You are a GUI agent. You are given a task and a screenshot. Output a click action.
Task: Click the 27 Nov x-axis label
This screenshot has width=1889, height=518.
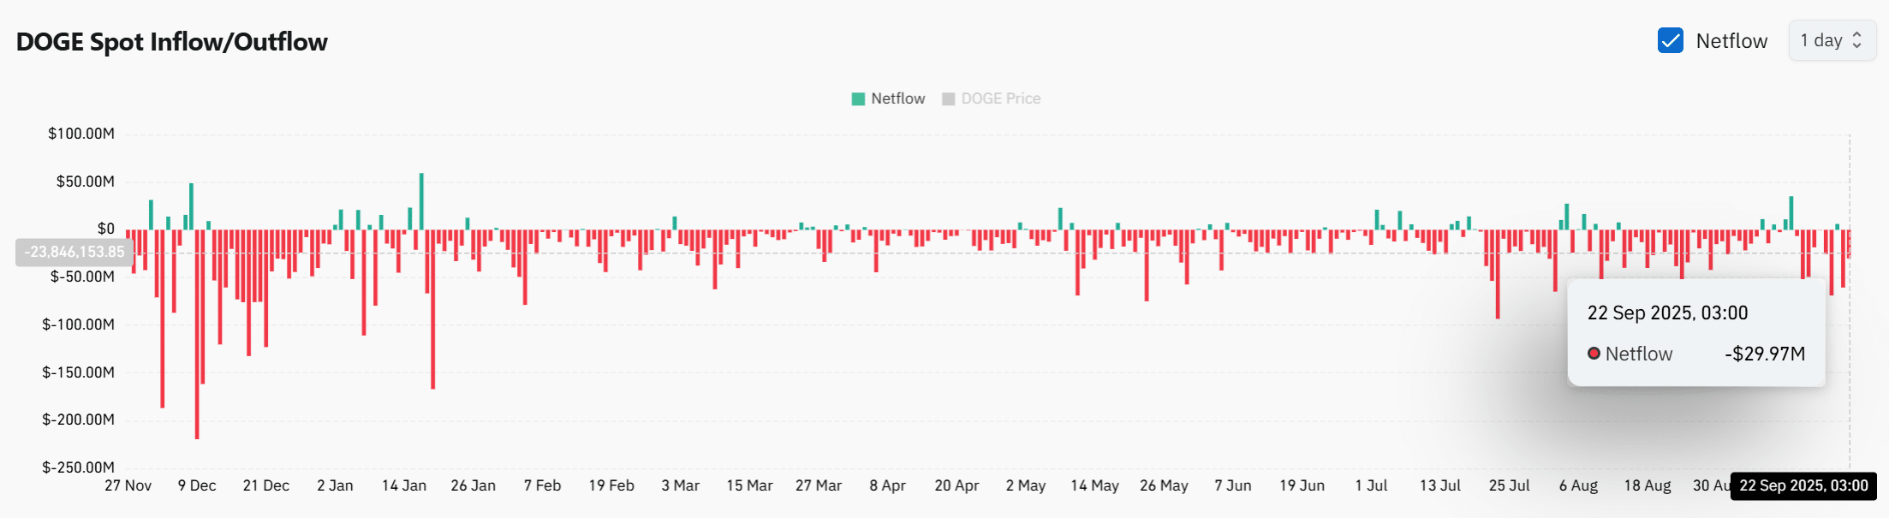128,485
